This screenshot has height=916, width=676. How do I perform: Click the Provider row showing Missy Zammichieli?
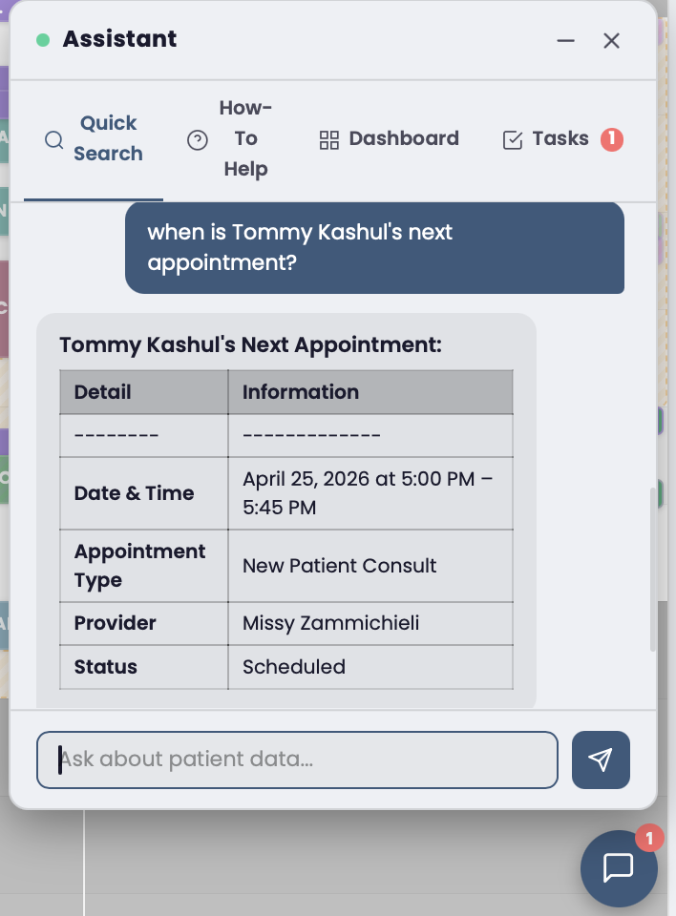coord(286,623)
